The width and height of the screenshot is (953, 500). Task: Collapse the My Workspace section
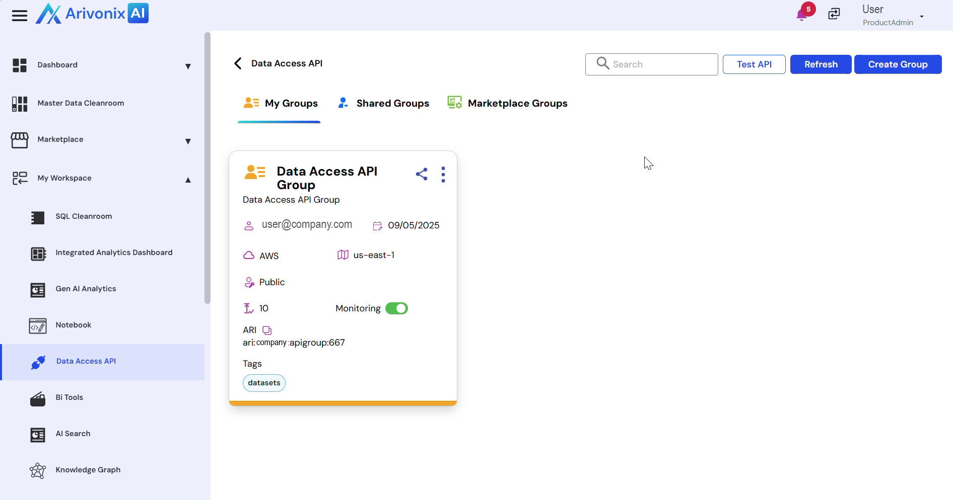click(188, 180)
